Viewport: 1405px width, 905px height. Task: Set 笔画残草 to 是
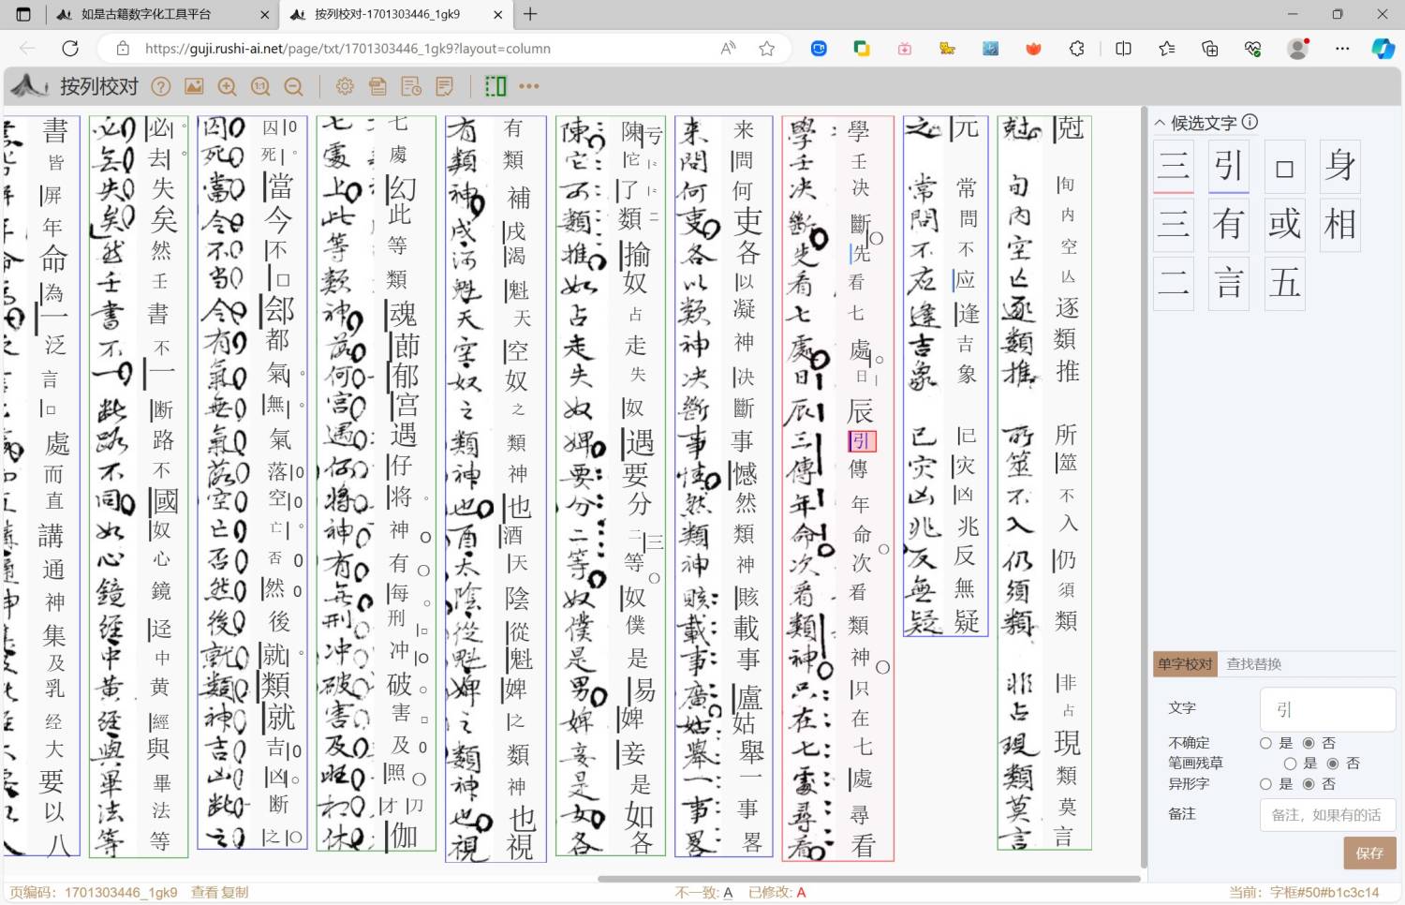pos(1290,764)
